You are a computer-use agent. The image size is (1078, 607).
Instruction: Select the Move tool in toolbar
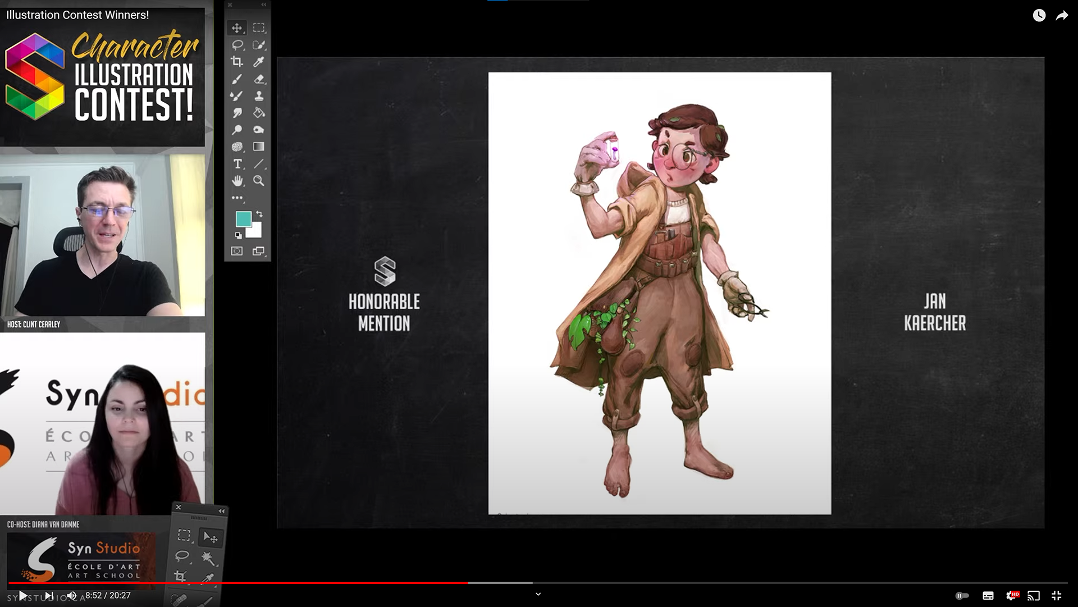(237, 28)
